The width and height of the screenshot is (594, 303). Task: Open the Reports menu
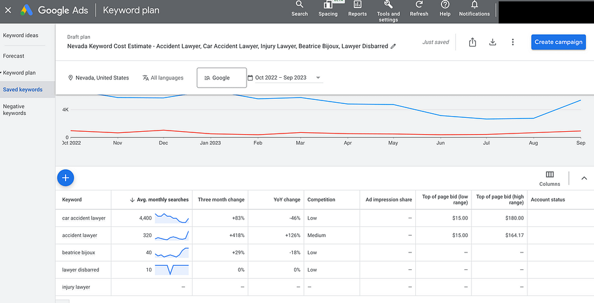point(357,9)
